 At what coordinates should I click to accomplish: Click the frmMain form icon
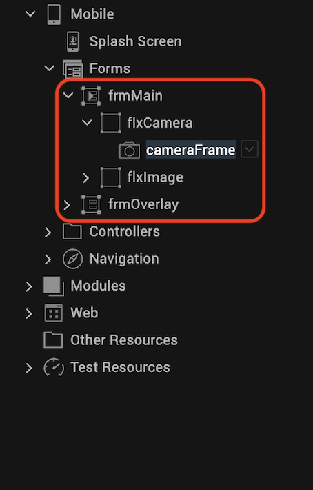91,96
